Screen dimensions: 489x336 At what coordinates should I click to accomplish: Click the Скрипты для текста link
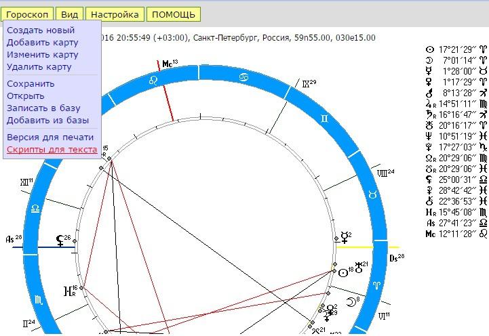click(x=52, y=150)
